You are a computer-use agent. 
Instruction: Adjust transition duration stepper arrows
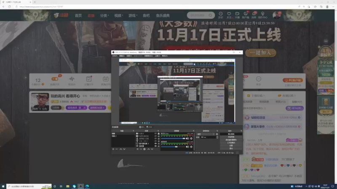217,137
